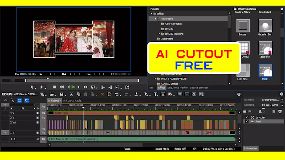Click the Undo arrow icon
The height and width of the screenshot is (160, 285).
coord(117,94)
